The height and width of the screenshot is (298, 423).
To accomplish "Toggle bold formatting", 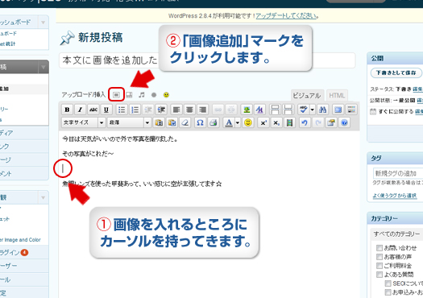I will coord(67,110).
